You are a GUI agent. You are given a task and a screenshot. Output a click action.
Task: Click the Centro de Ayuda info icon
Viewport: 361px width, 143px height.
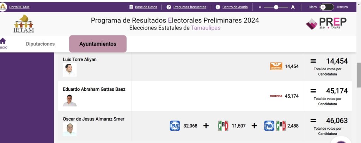click(x=218, y=7)
